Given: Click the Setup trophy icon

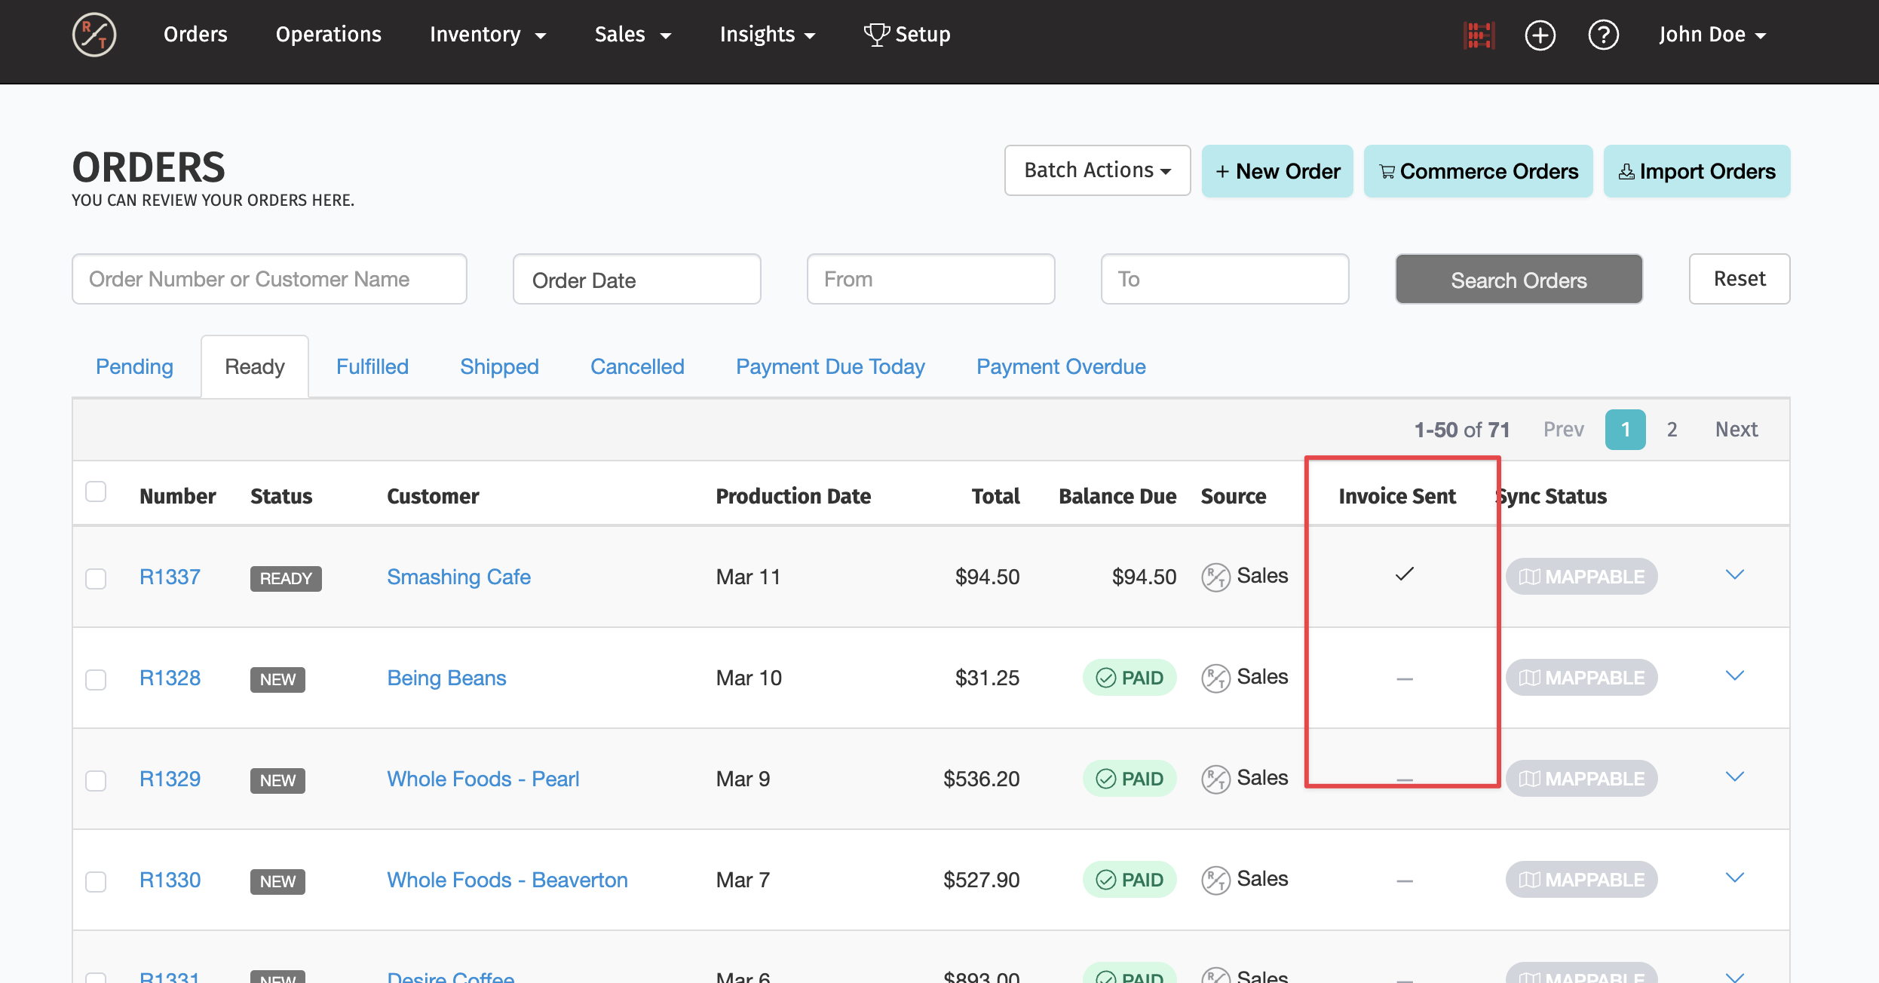Looking at the screenshot, I should [x=876, y=35].
